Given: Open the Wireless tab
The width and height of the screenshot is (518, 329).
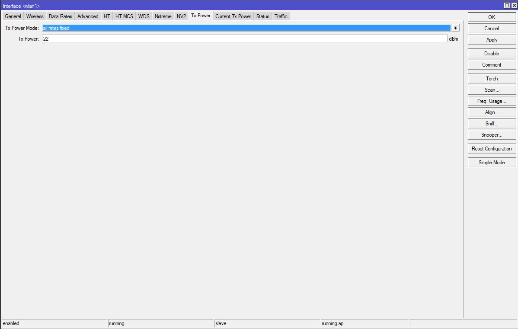Looking at the screenshot, I should tap(35, 16).
